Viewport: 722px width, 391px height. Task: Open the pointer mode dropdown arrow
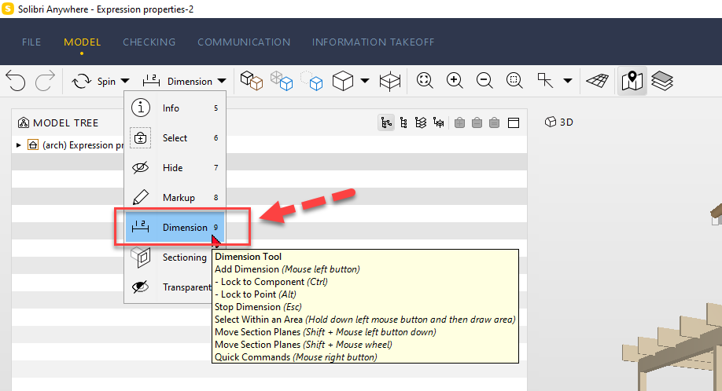tap(568, 82)
